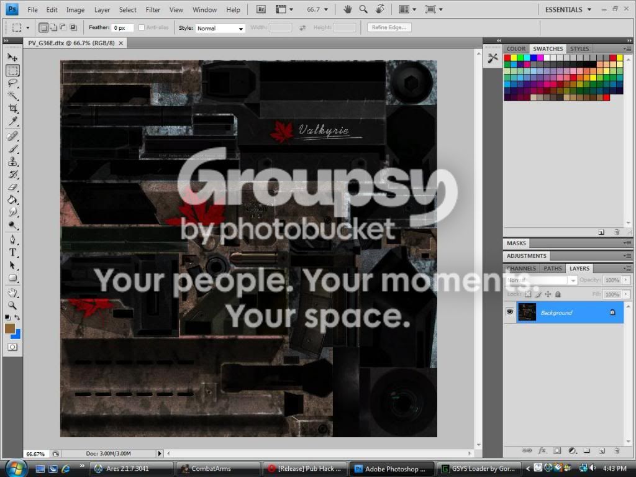Select the History Brush tool
This screenshot has height=477, width=636.
12,175
